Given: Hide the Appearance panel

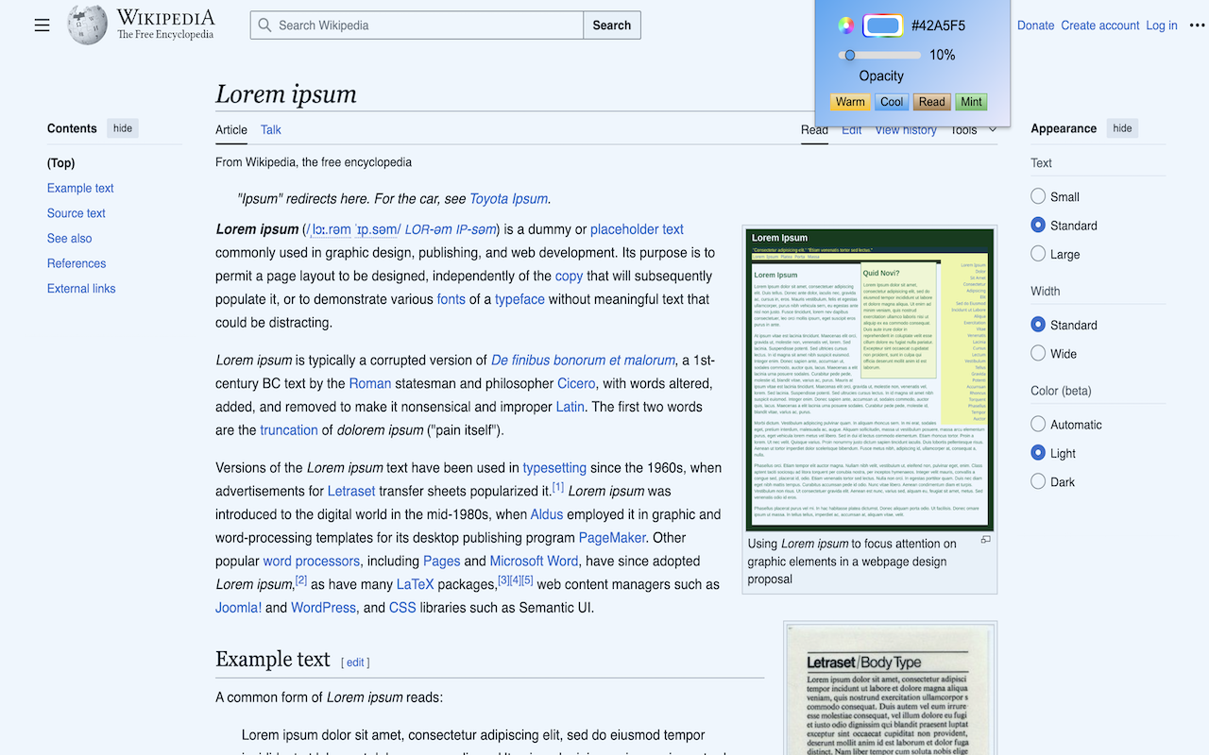Looking at the screenshot, I should [x=1122, y=128].
